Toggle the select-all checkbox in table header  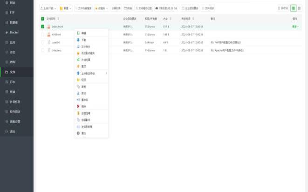tap(42, 19)
